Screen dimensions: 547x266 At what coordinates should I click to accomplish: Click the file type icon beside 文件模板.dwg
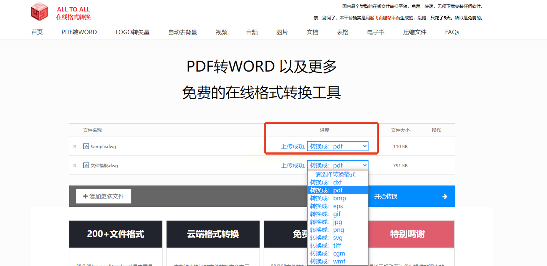(x=86, y=165)
